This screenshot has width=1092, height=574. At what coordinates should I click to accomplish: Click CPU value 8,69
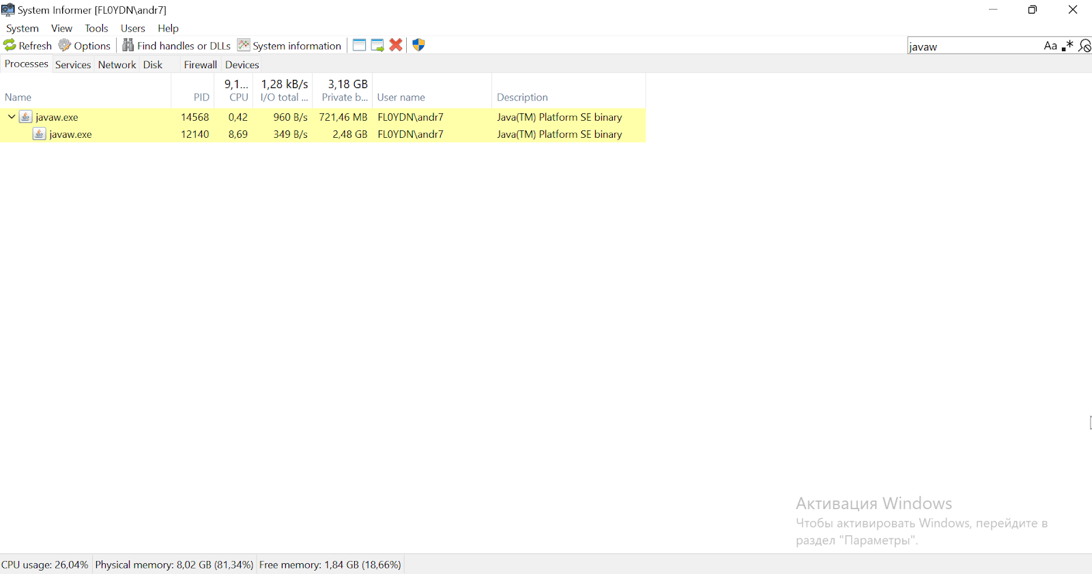238,134
